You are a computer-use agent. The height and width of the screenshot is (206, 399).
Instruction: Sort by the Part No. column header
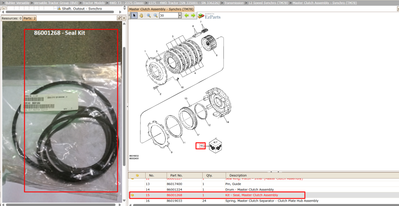184,175
